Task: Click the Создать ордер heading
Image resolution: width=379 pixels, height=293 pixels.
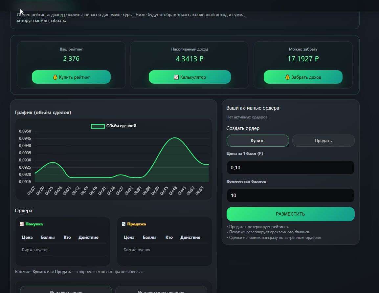Action: (243, 128)
